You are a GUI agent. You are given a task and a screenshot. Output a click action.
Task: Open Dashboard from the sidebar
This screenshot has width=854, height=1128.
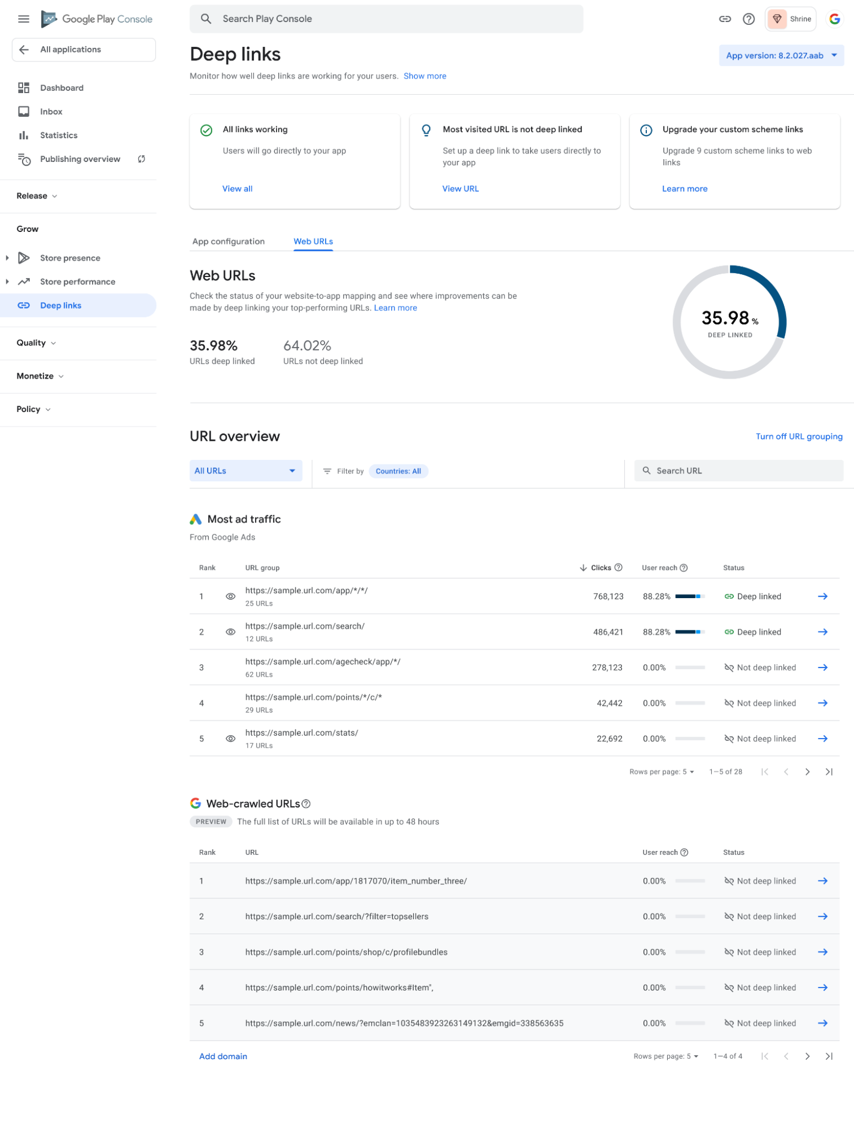coord(62,88)
